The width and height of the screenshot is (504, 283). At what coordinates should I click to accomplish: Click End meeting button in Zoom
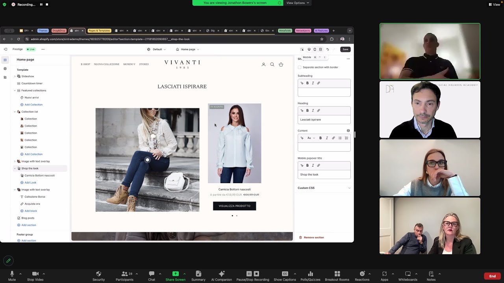[x=492, y=276]
